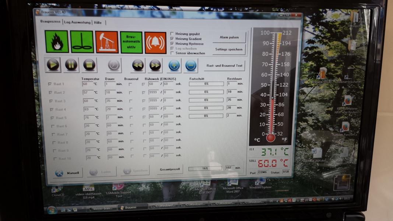Toggle the Heizung Gradient checkbox
This screenshot has width=393, height=221.
click(x=172, y=39)
